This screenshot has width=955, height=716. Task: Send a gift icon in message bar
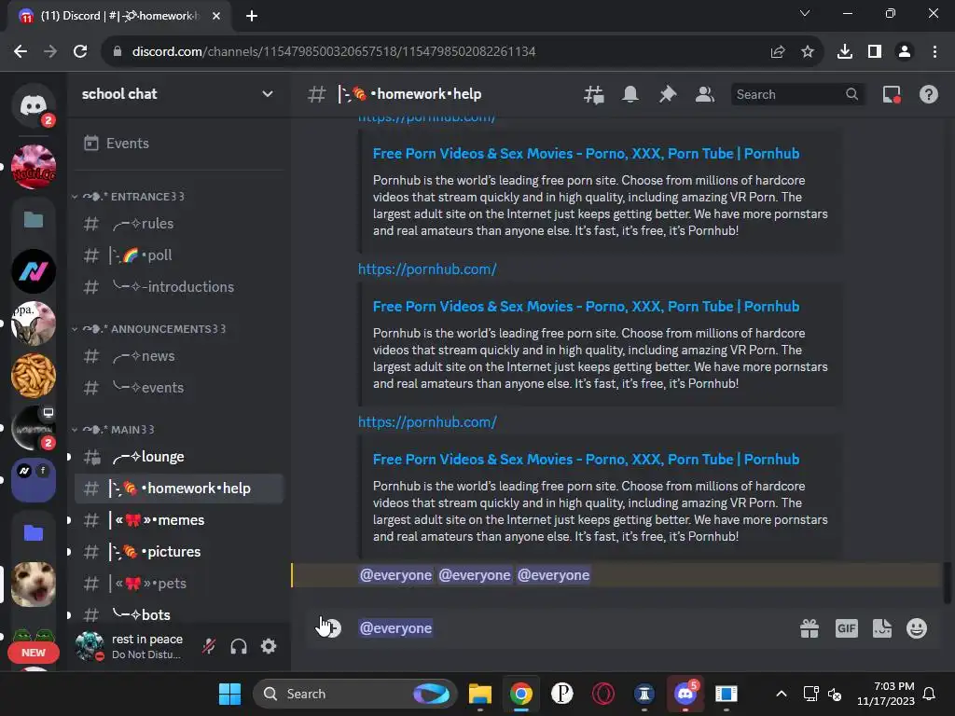point(810,628)
